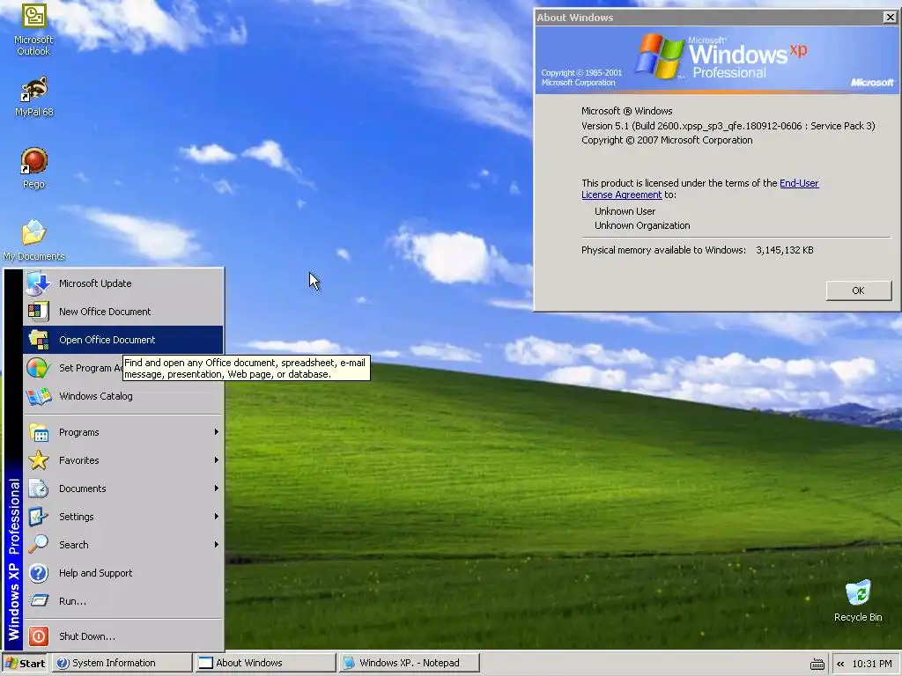
Task: Click the red Shut Down power icon
Action: tap(39, 636)
